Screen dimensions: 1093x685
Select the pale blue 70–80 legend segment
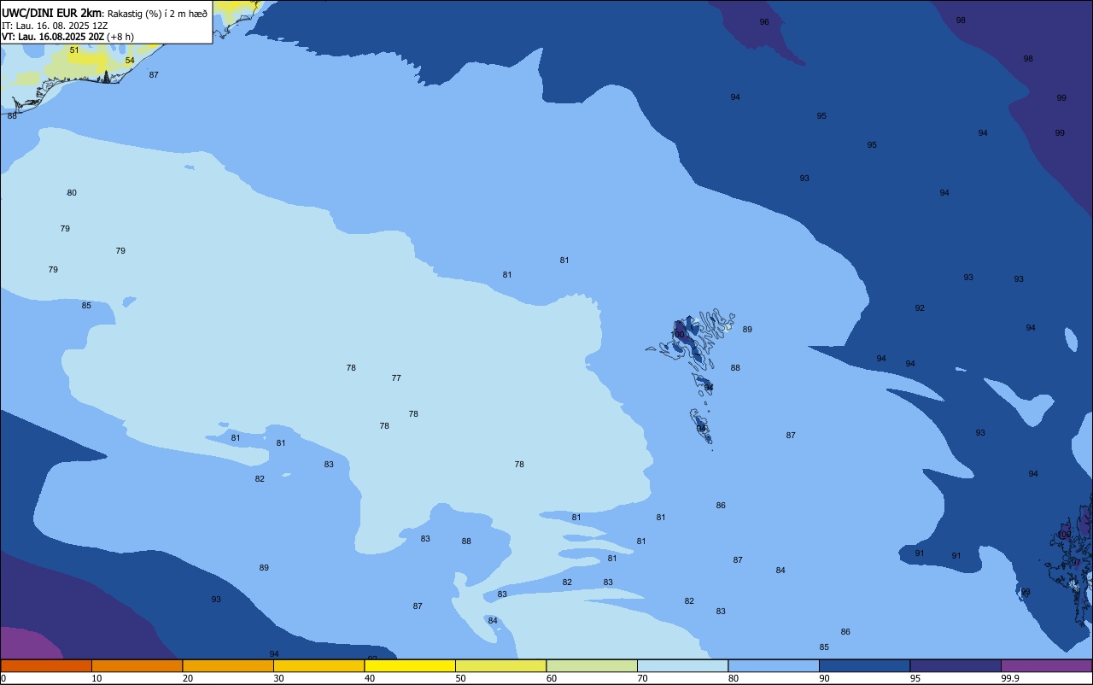[x=682, y=665]
